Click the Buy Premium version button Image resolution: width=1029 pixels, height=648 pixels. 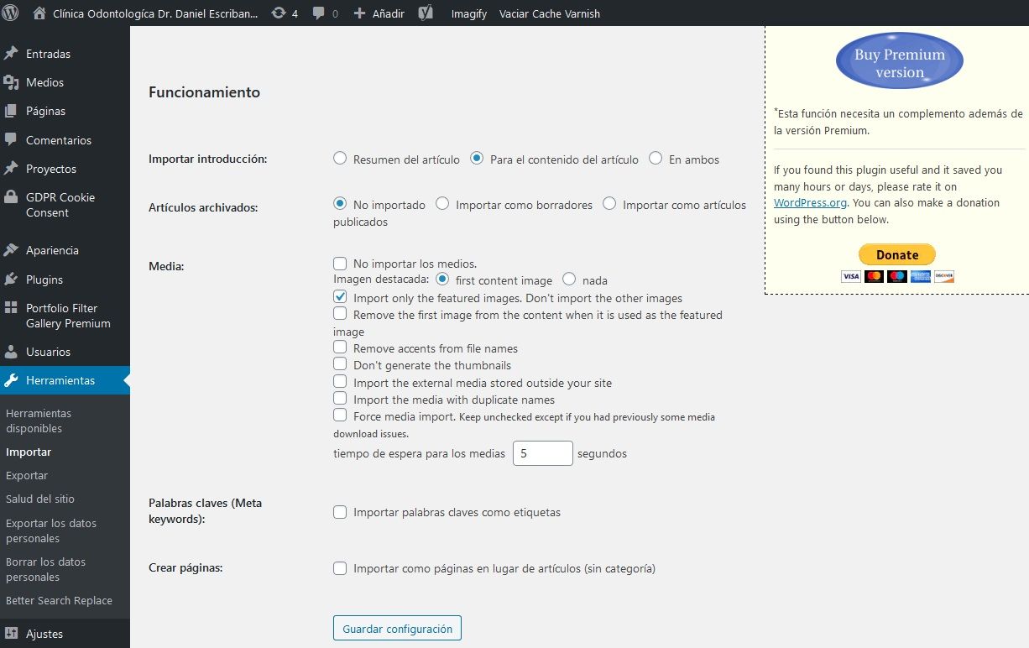pyautogui.click(x=900, y=60)
